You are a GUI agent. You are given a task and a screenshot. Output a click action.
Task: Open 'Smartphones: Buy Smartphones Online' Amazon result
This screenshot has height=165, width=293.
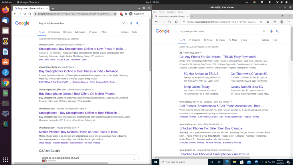tap(83, 49)
